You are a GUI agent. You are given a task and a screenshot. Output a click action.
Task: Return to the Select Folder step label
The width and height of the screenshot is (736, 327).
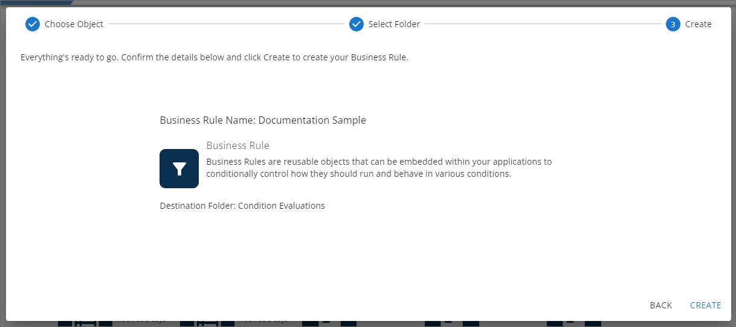(x=394, y=24)
